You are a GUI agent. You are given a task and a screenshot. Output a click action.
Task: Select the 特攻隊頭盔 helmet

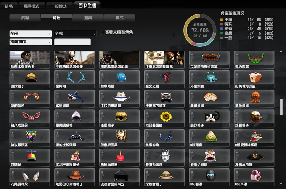click(29, 138)
